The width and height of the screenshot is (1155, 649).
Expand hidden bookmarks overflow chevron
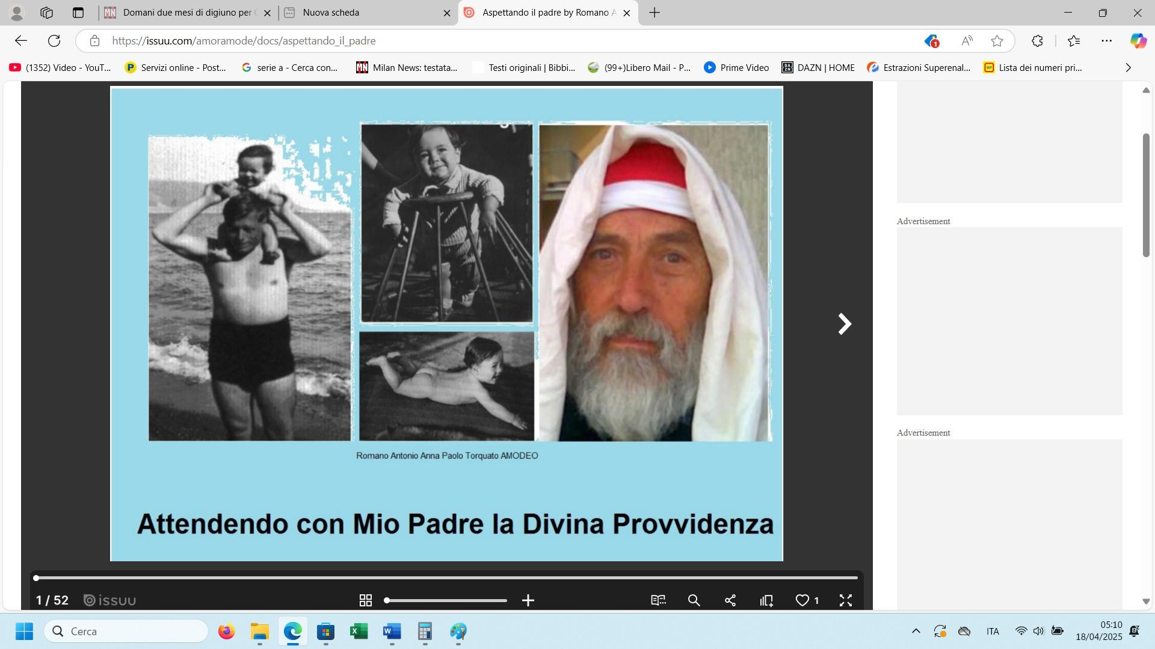click(x=1128, y=68)
